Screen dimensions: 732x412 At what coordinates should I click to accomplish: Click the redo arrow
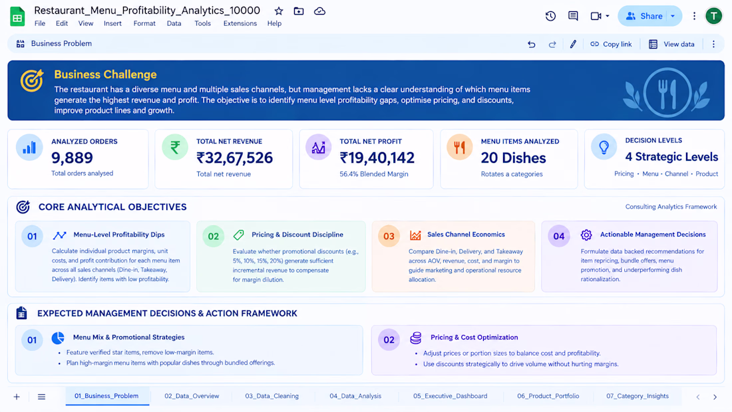(x=552, y=45)
